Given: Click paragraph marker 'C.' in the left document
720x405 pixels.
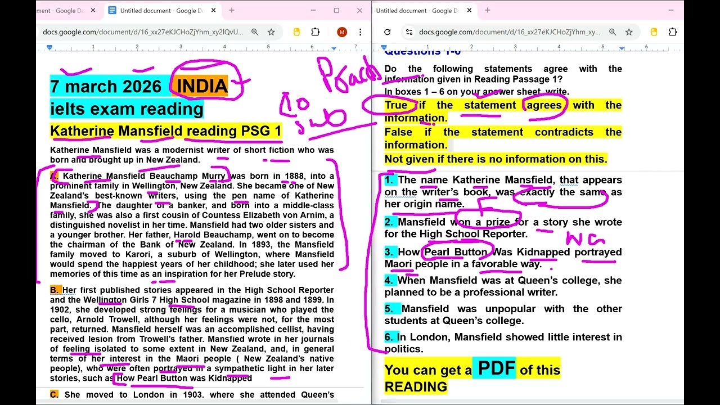Looking at the screenshot, I should [x=55, y=395].
